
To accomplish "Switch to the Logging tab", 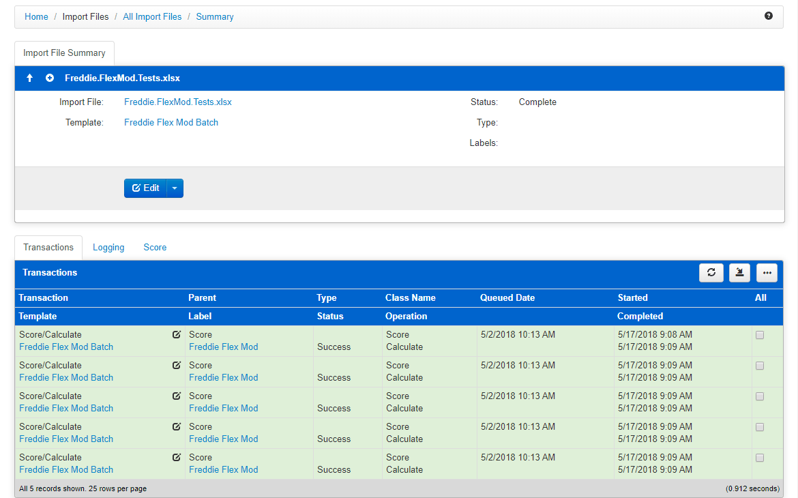I will point(108,248).
